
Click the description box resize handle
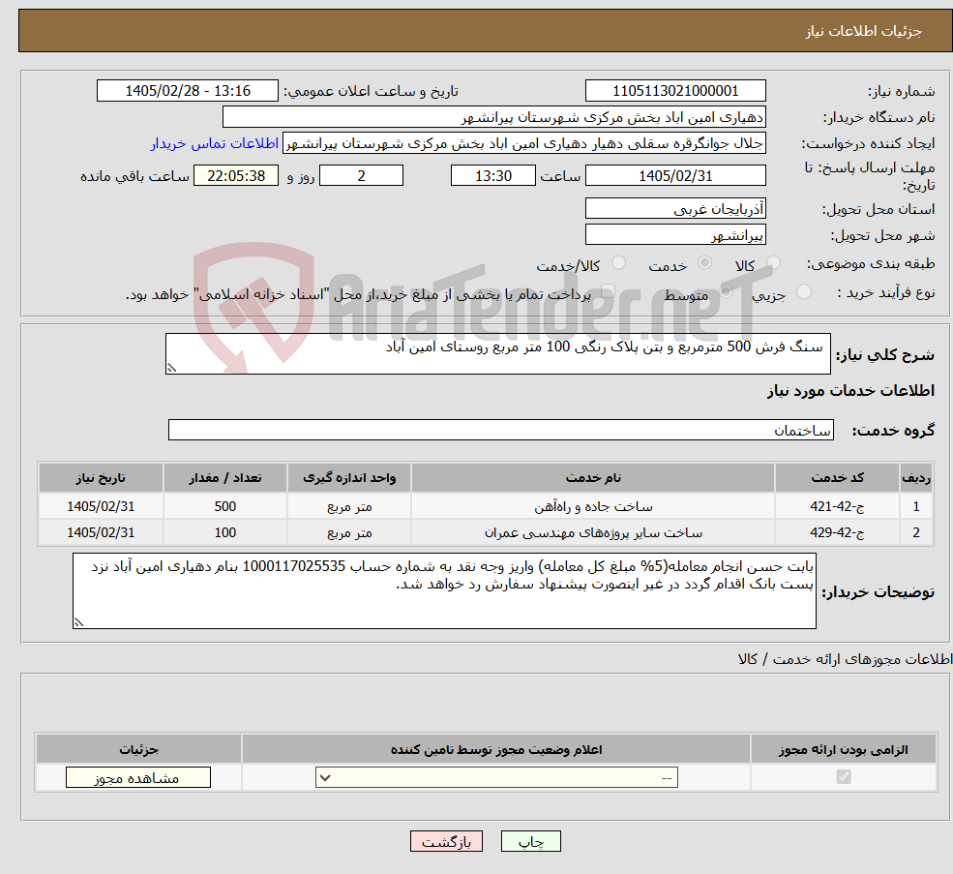(x=171, y=368)
